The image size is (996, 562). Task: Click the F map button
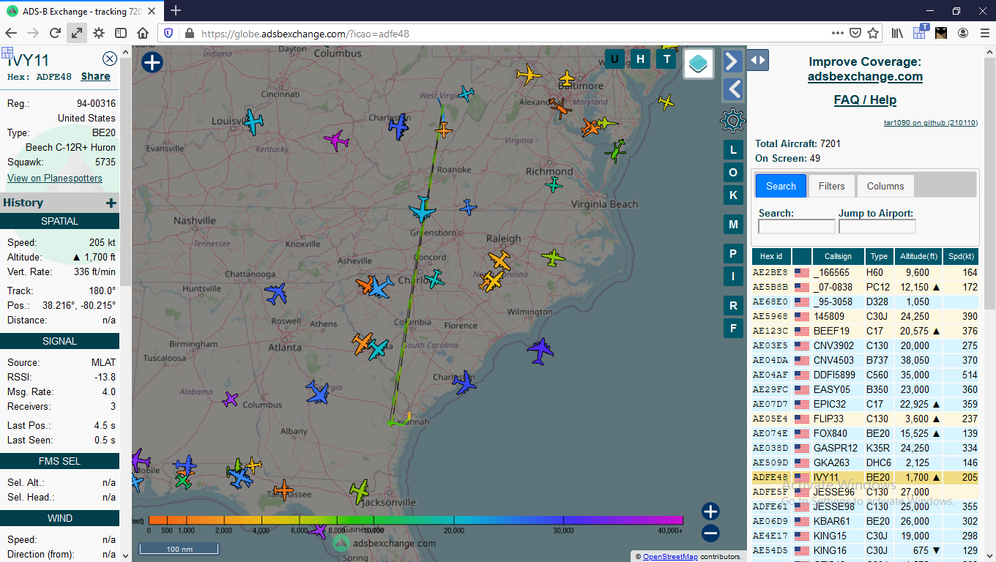[733, 327]
